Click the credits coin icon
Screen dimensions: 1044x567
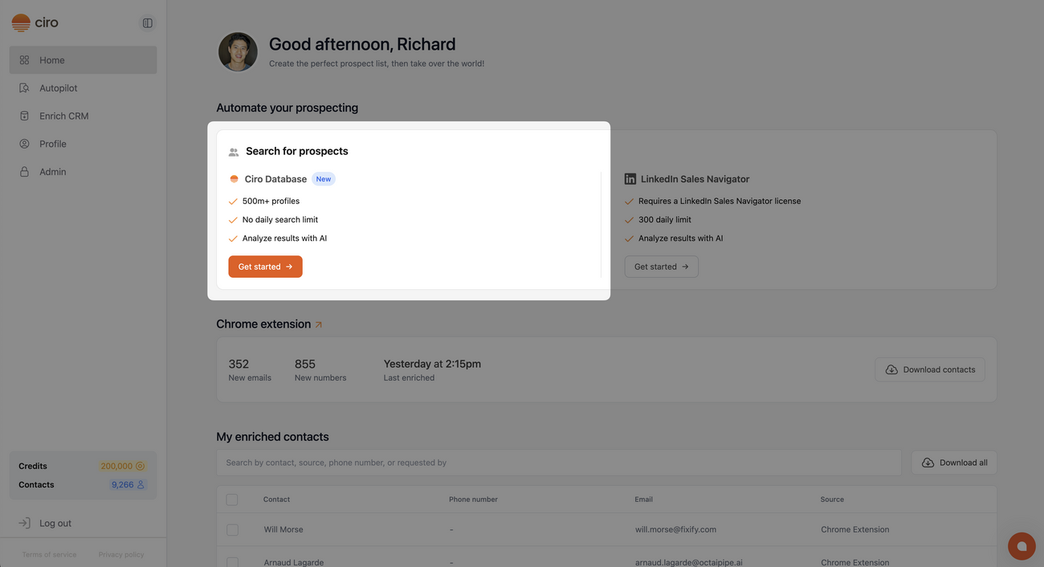tap(141, 466)
